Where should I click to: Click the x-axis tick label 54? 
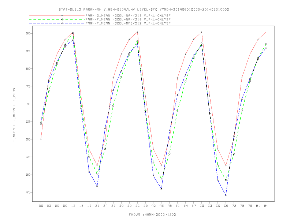click(x=186, y=206)
